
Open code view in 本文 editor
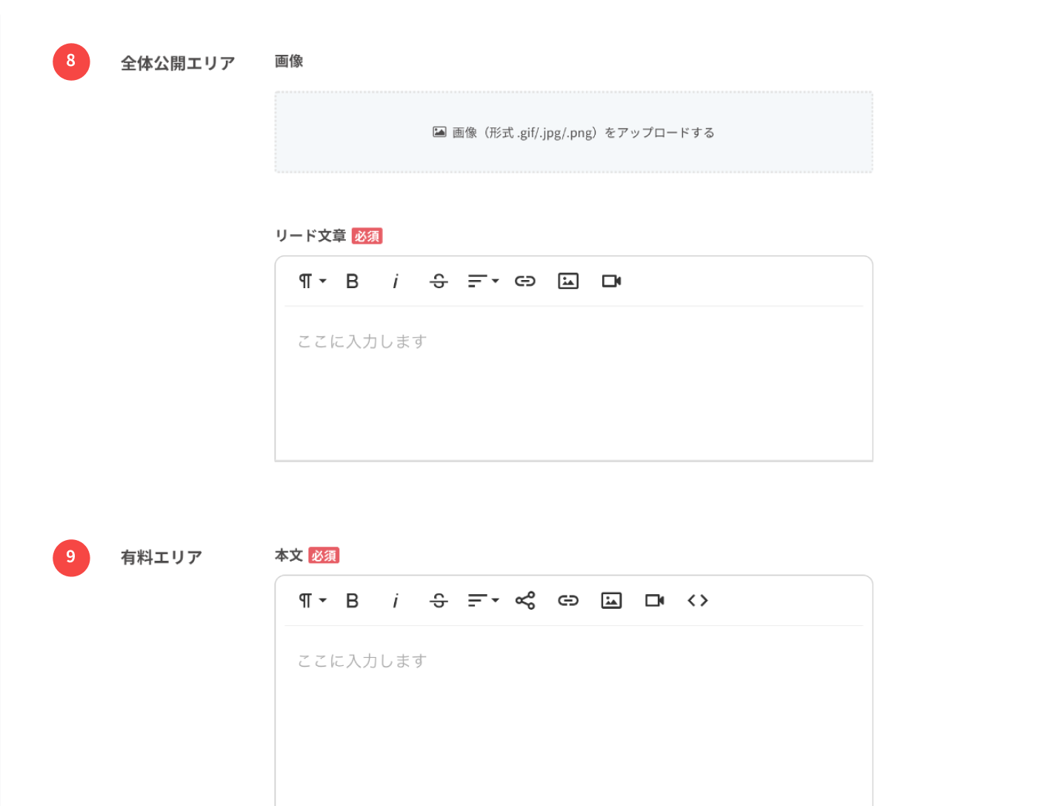click(x=697, y=601)
